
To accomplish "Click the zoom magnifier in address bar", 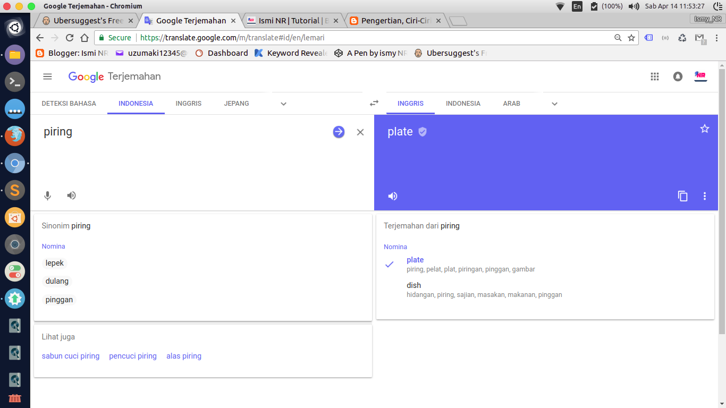I will [618, 38].
